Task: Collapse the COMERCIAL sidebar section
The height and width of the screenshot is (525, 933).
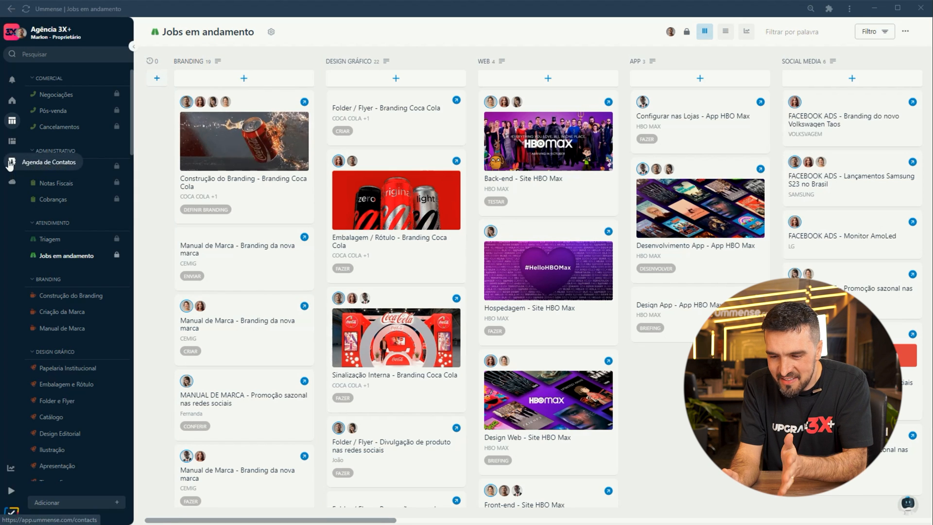Action: tap(46, 78)
